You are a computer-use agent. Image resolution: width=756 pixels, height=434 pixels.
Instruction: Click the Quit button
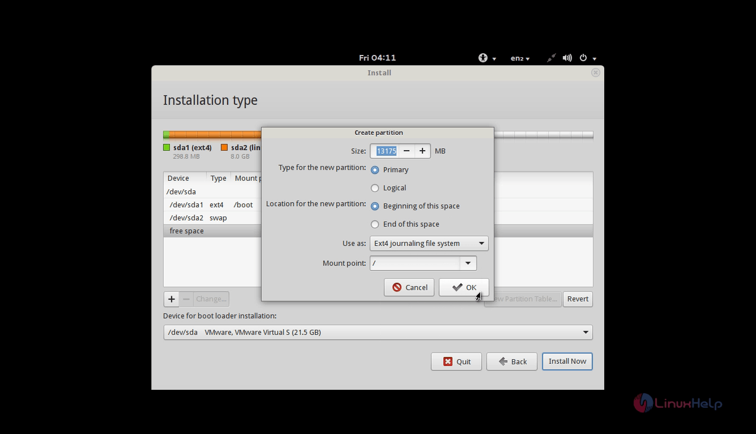[x=456, y=361]
